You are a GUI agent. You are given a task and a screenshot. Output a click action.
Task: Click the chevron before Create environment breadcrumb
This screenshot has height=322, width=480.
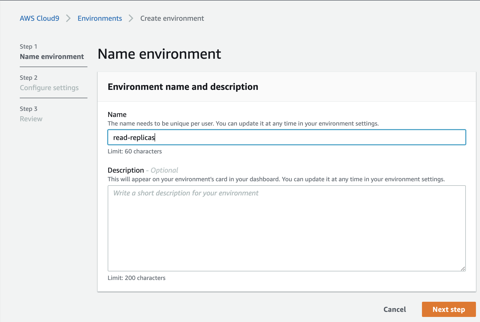pyautogui.click(x=131, y=18)
